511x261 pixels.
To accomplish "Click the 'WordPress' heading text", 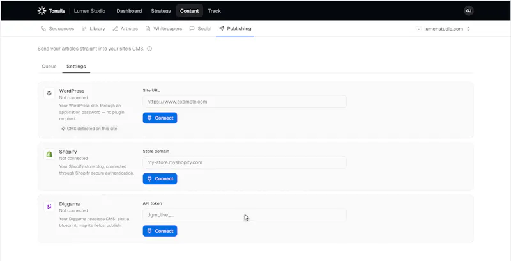I will pos(72,91).
